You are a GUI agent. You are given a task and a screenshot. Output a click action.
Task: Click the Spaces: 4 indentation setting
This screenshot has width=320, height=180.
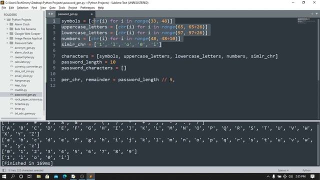283,170
